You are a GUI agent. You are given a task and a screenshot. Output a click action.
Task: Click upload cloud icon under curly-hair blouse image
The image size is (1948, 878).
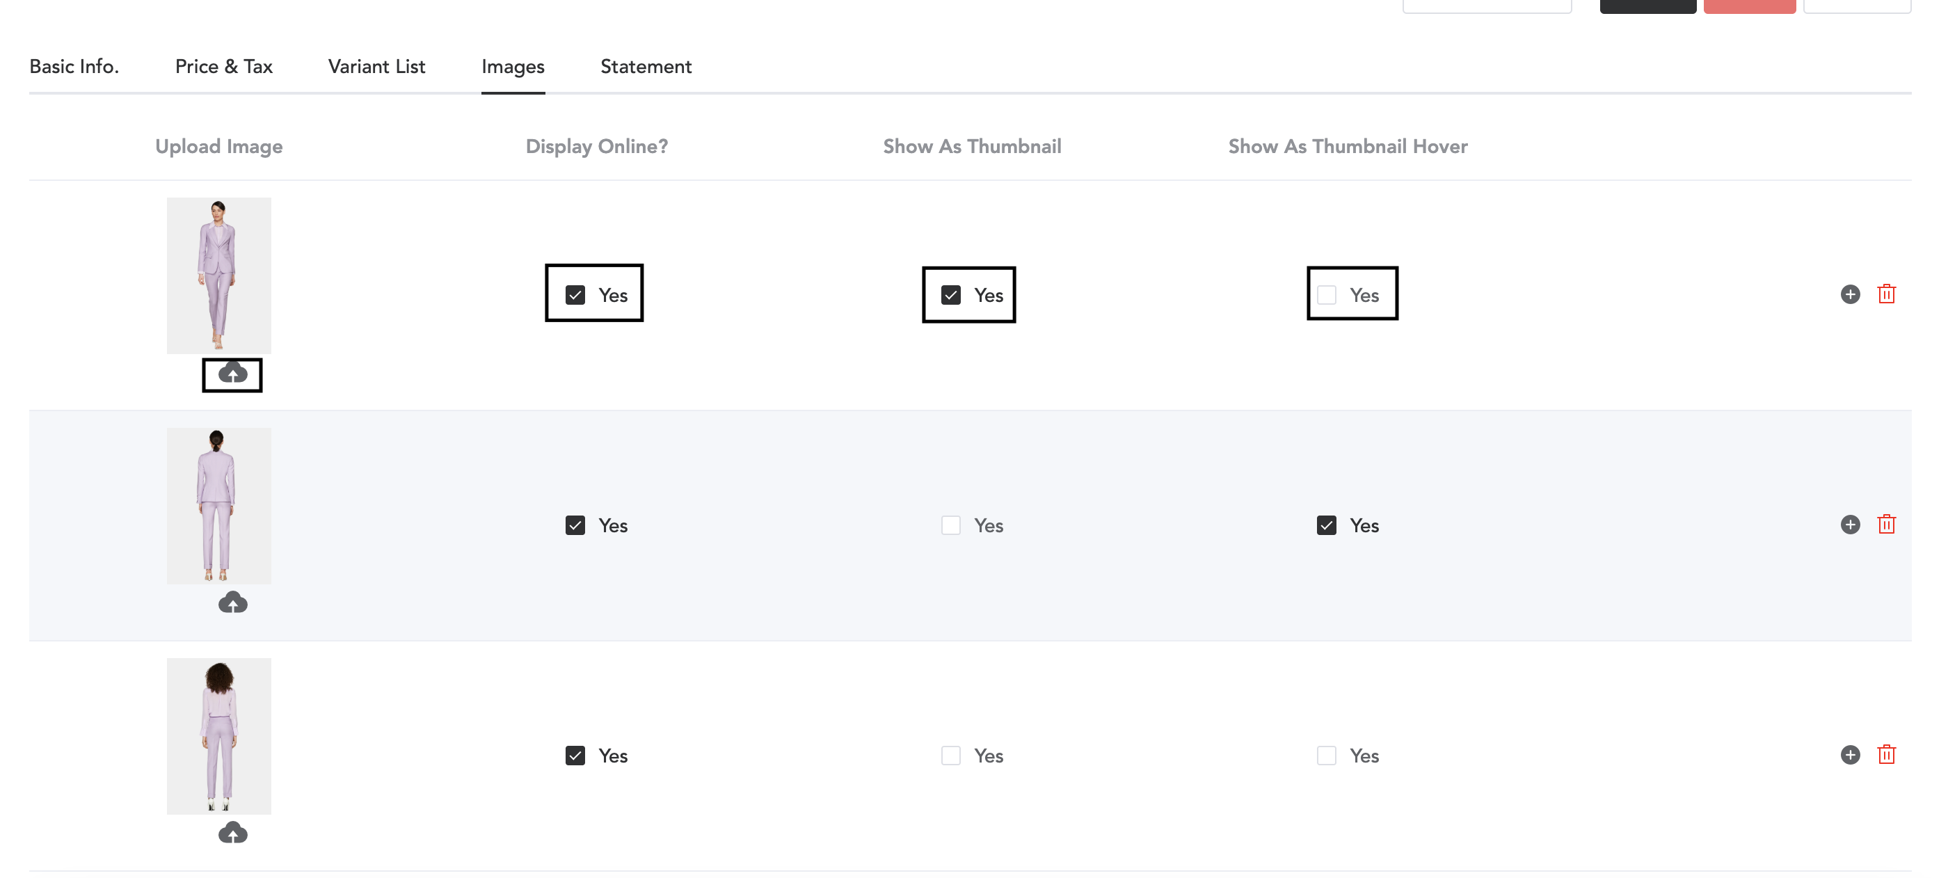[x=233, y=833]
